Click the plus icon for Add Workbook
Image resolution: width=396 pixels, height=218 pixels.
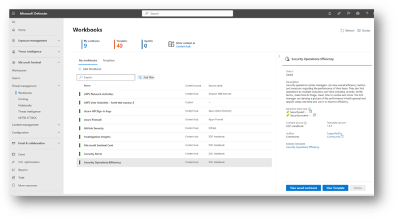[x=80, y=69]
